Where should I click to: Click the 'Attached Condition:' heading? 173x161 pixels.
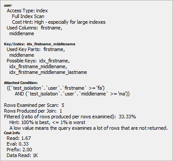(21, 83)
